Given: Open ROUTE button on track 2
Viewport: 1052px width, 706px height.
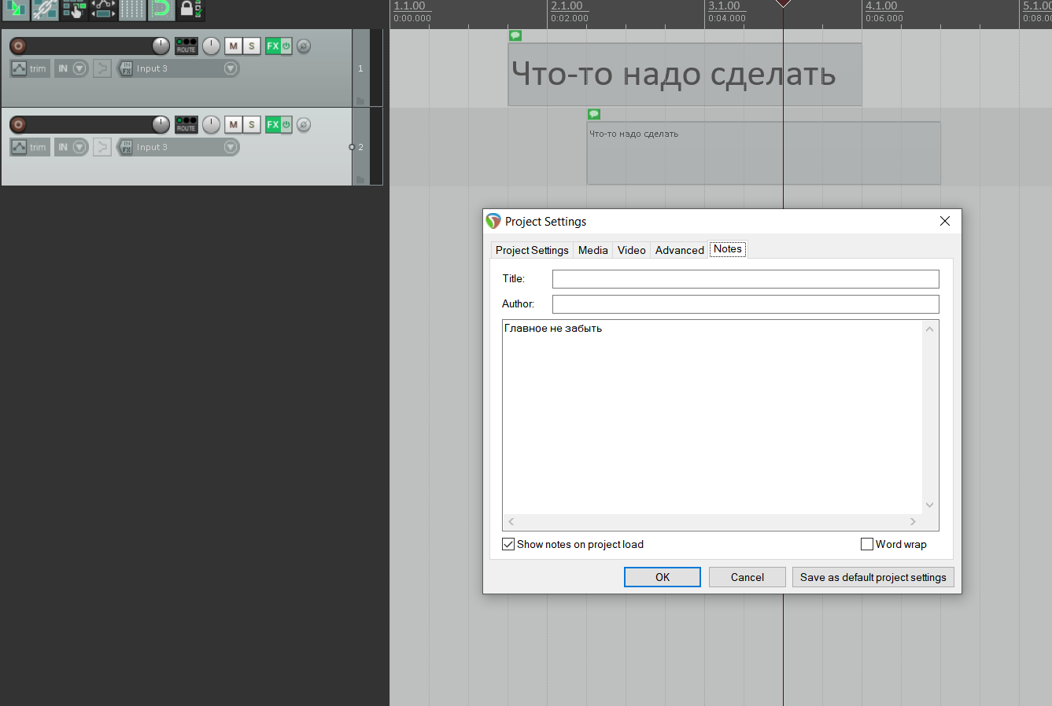Looking at the screenshot, I should tap(186, 124).
